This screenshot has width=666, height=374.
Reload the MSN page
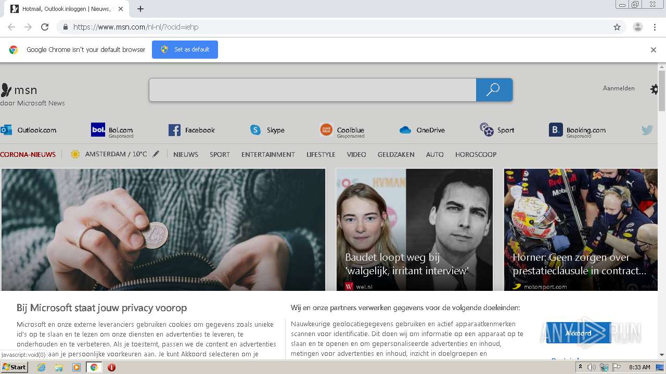pyautogui.click(x=45, y=27)
